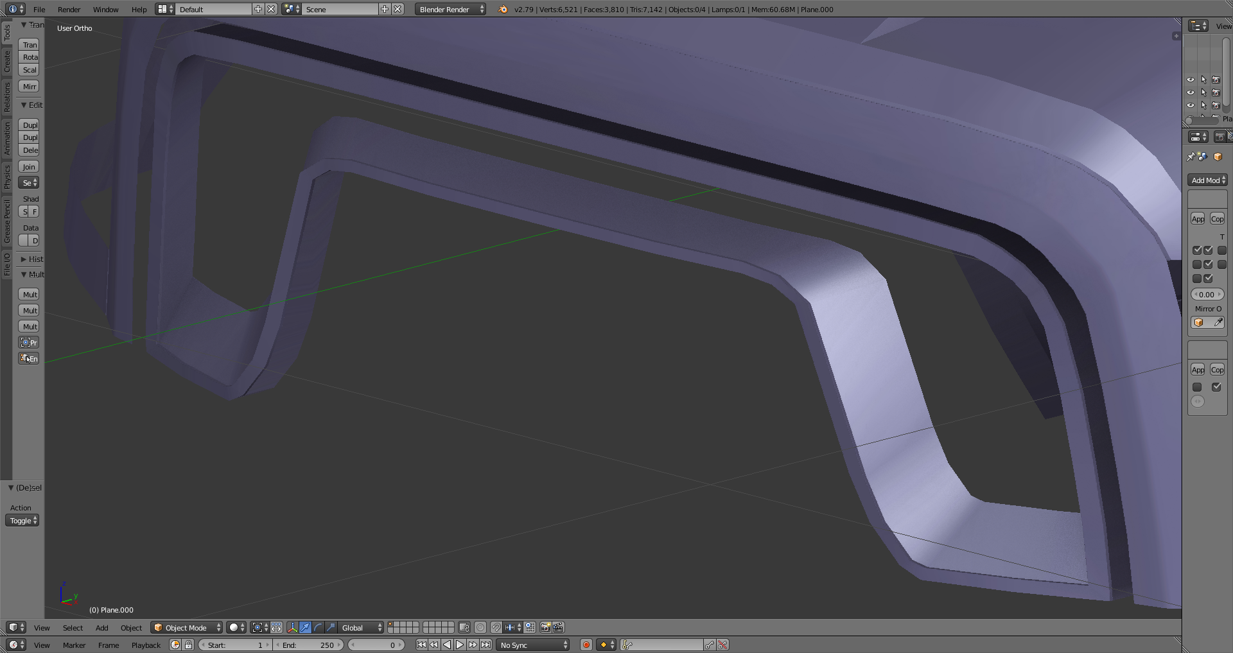This screenshot has height=653, width=1233.
Task: Click the End frame 250 field
Action: [x=309, y=645]
